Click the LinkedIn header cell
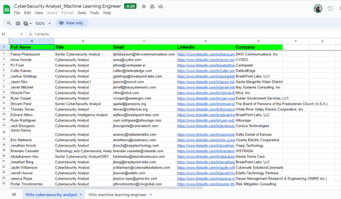 tap(205, 47)
